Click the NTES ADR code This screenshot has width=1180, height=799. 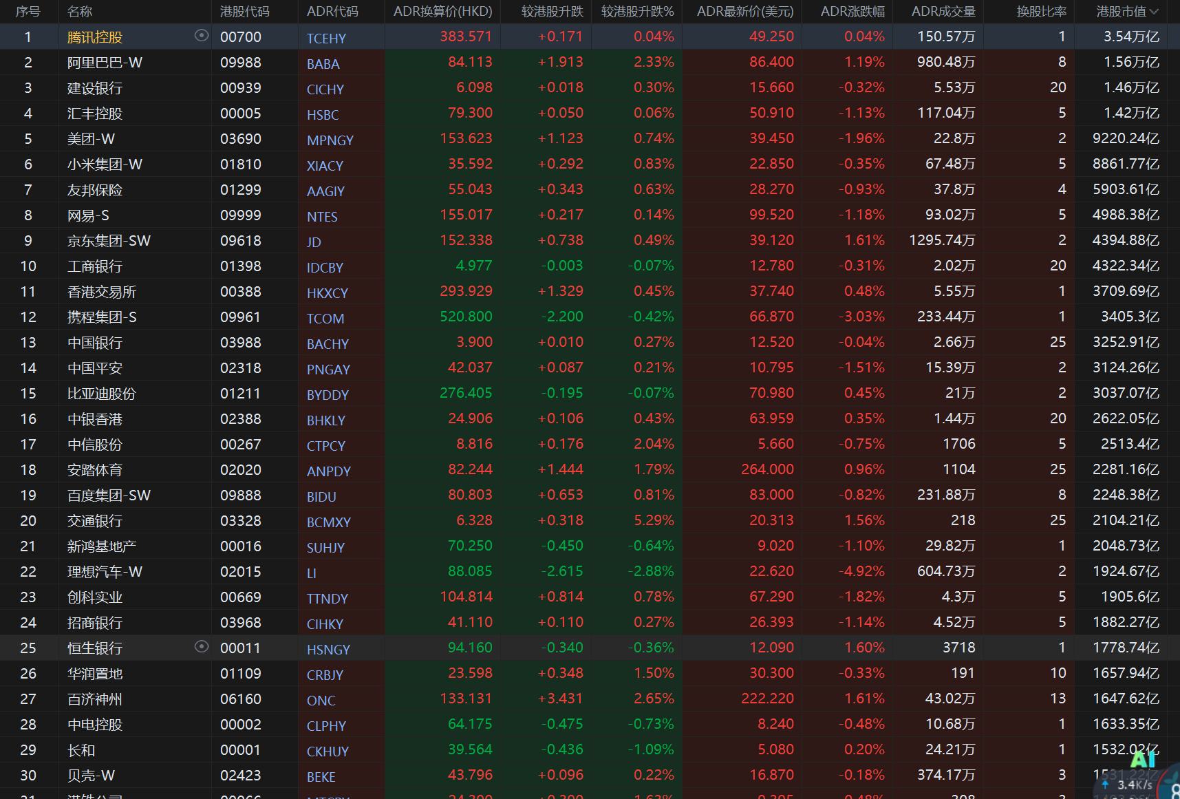322,217
